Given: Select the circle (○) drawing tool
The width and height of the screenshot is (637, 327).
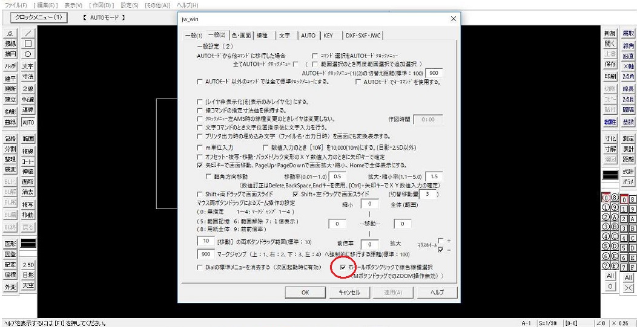Looking at the screenshot, I should [x=28, y=54].
